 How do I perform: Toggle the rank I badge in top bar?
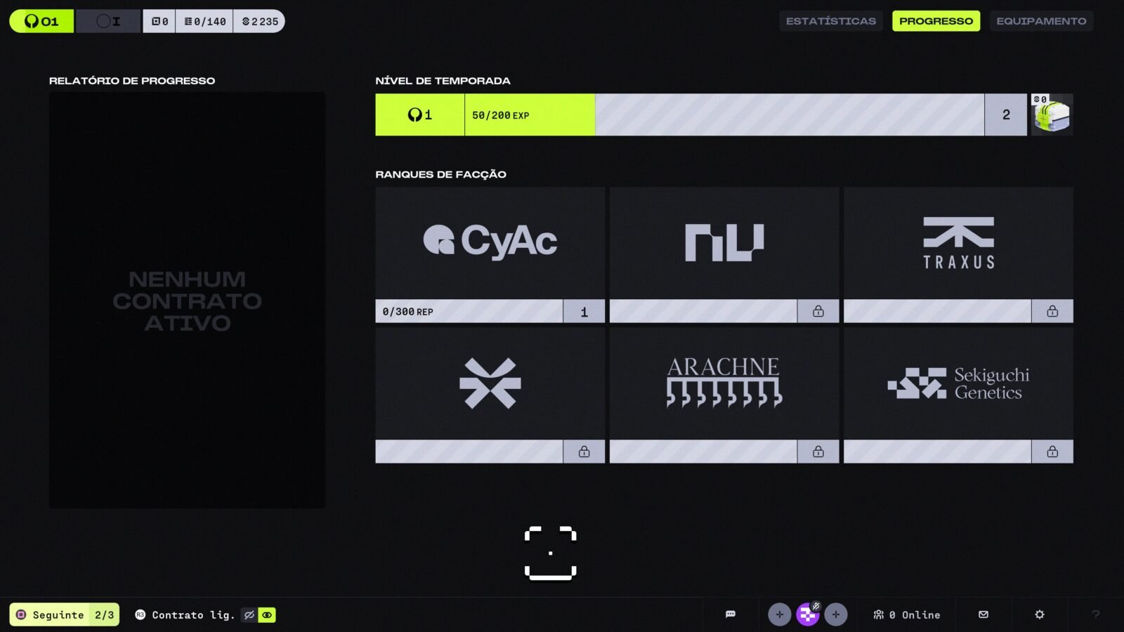click(x=108, y=21)
